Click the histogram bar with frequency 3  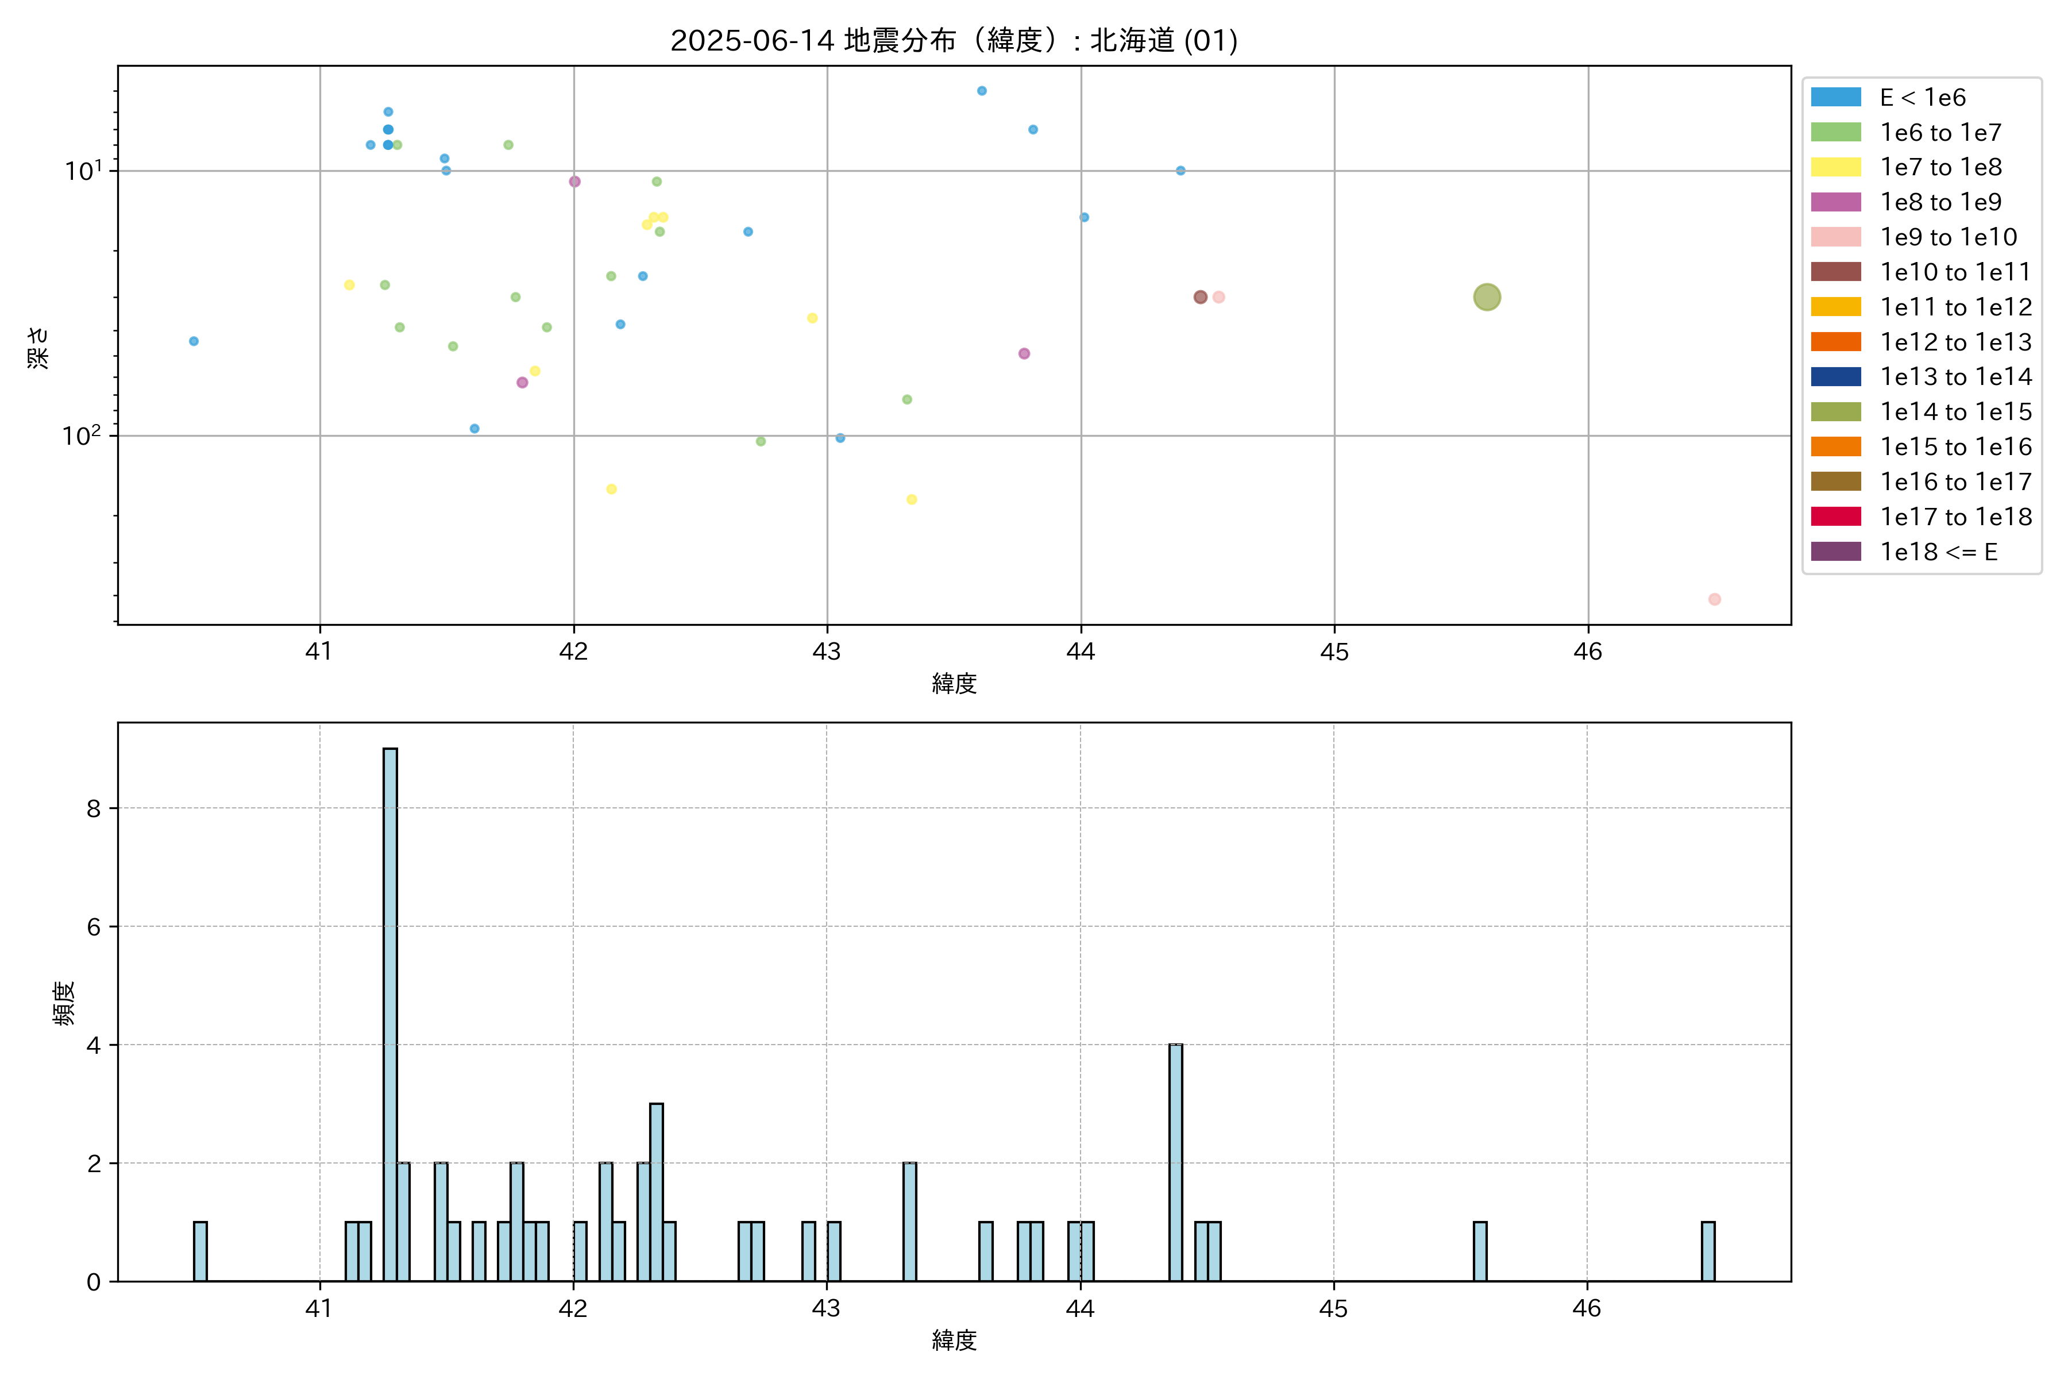656,1192
